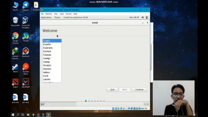
Task: Open VirtualBox Devices menu
Action: tap(69, 14)
